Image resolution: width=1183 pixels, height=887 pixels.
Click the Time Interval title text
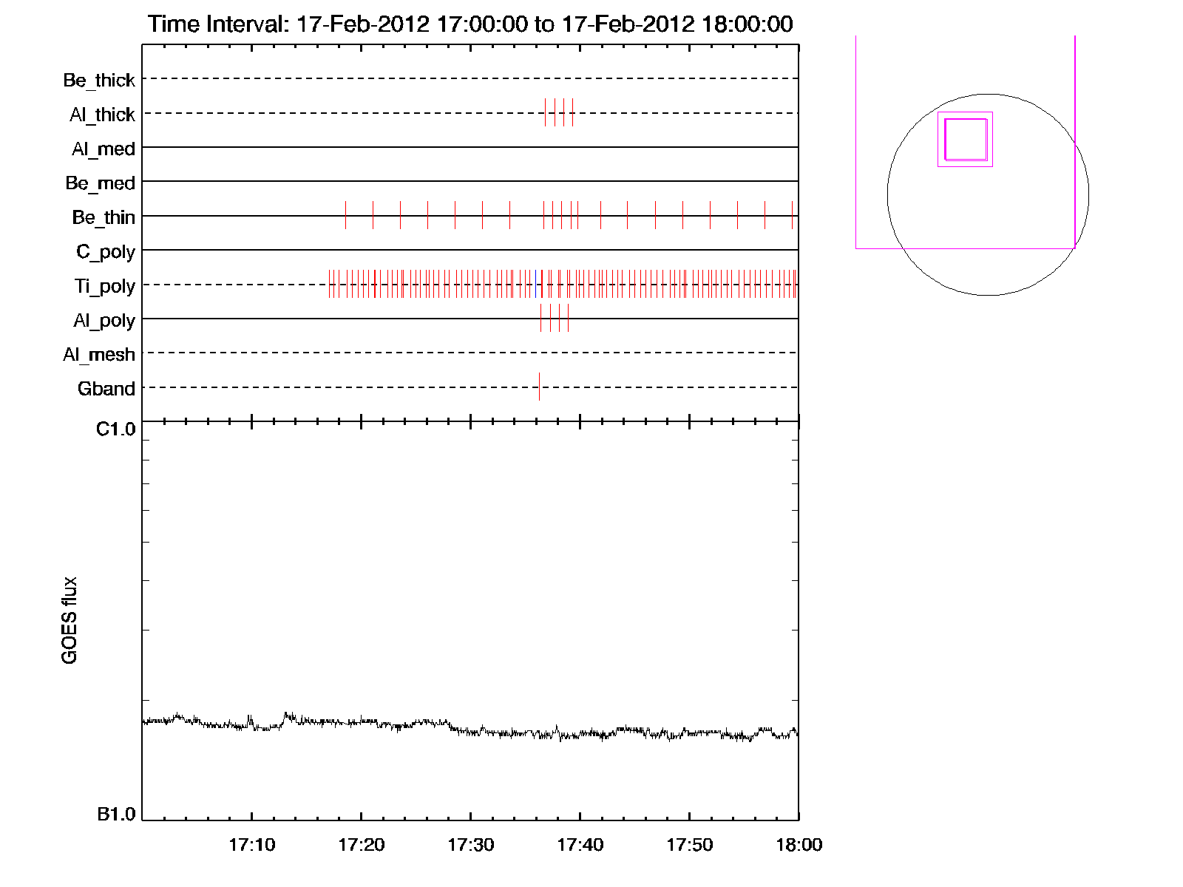(470, 24)
